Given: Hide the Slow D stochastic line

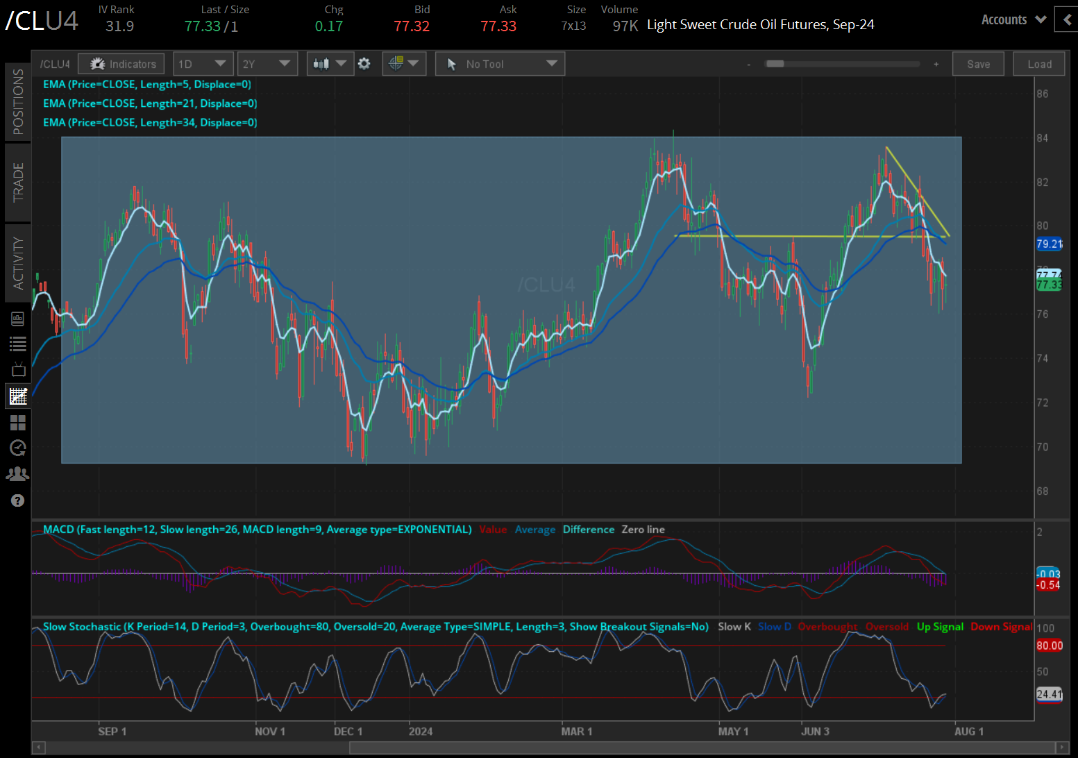Looking at the screenshot, I should tap(774, 626).
